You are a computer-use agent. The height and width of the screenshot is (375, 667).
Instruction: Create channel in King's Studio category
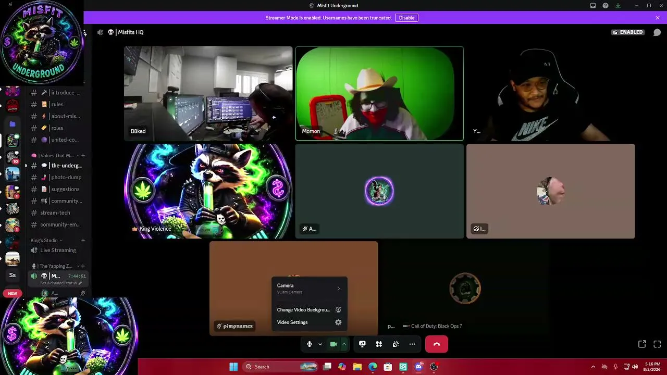[x=83, y=241]
